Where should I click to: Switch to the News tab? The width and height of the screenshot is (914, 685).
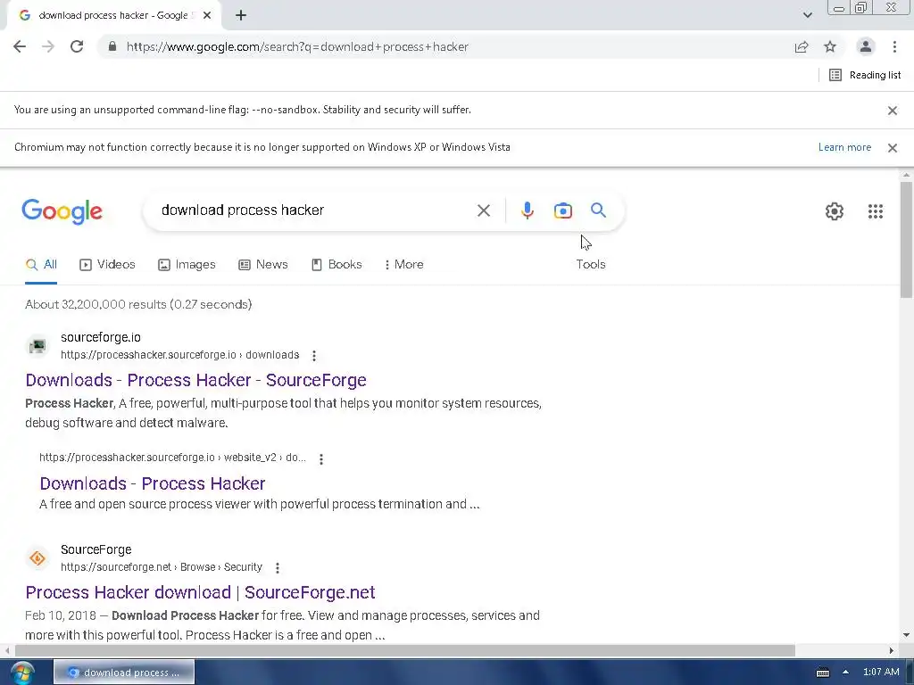[263, 264]
